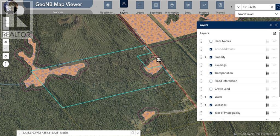Show legend for the Transportation layer

pyautogui.click(x=267, y=73)
